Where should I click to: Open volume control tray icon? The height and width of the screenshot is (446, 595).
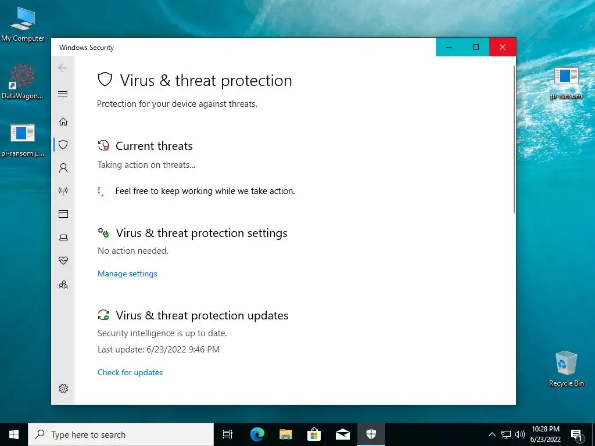(x=520, y=434)
